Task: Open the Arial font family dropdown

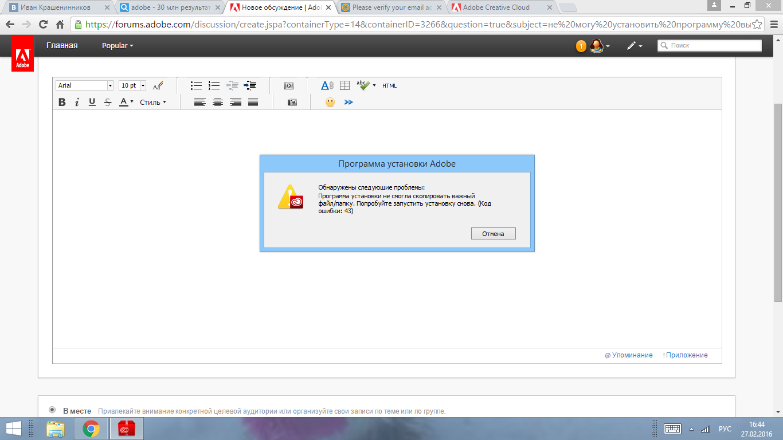Action: pyautogui.click(x=85, y=85)
